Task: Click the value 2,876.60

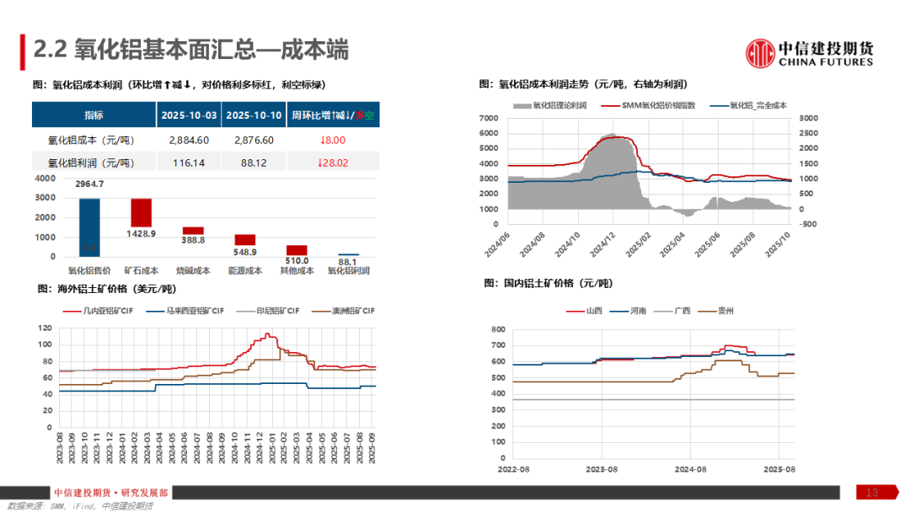Action: [254, 141]
